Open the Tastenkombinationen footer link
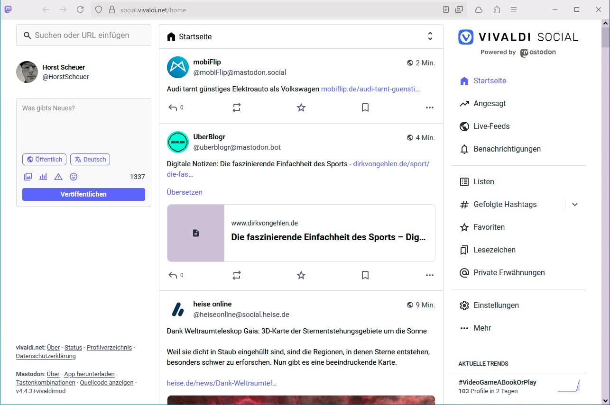The width and height of the screenshot is (610, 405). click(x=46, y=382)
